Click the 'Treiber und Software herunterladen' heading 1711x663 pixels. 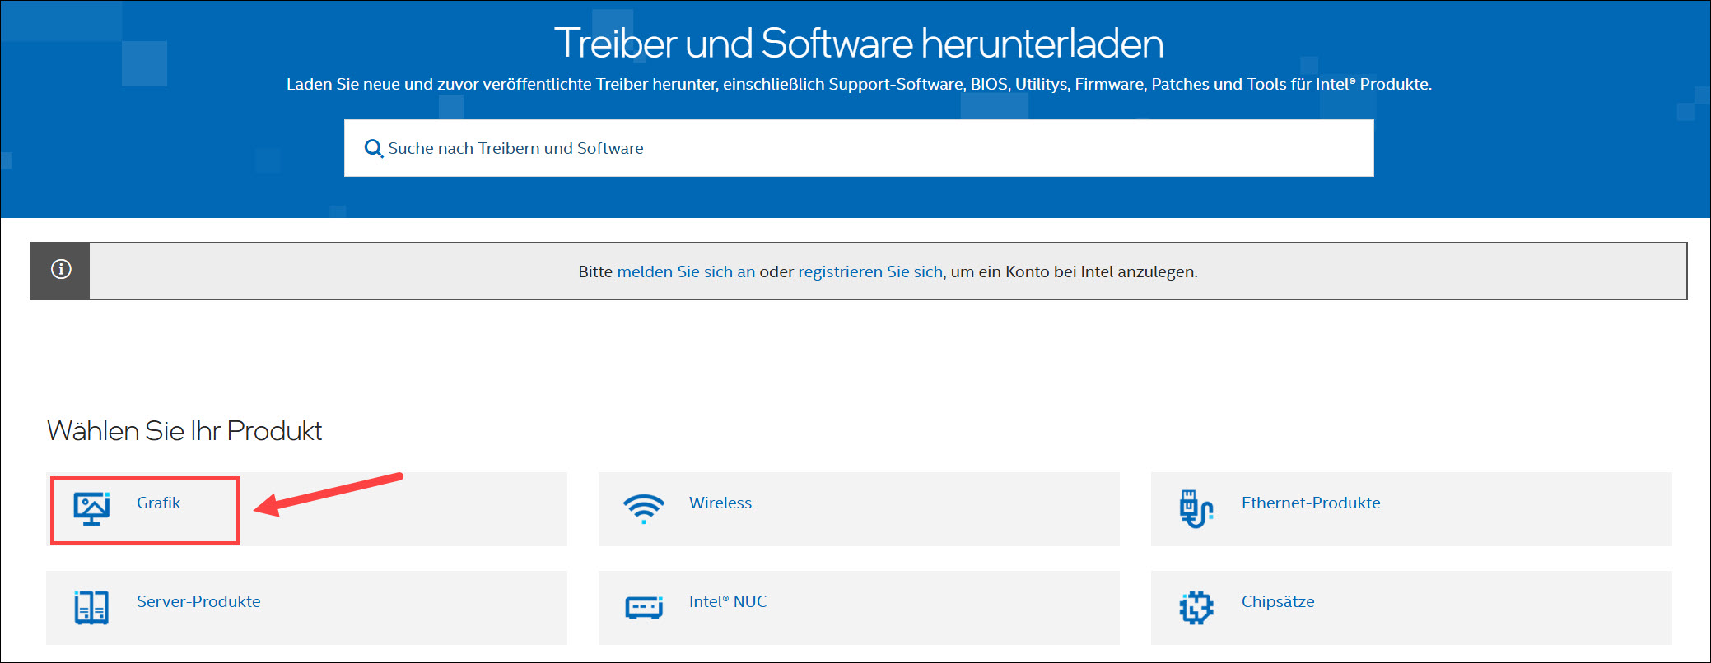[x=859, y=43]
